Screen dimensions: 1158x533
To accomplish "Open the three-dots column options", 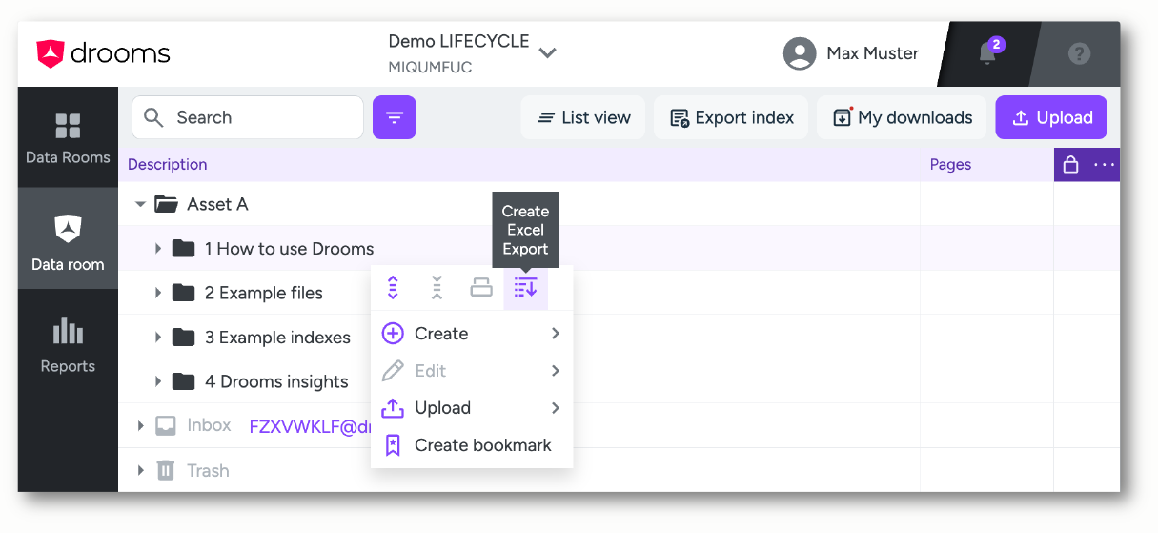I will point(1104,165).
